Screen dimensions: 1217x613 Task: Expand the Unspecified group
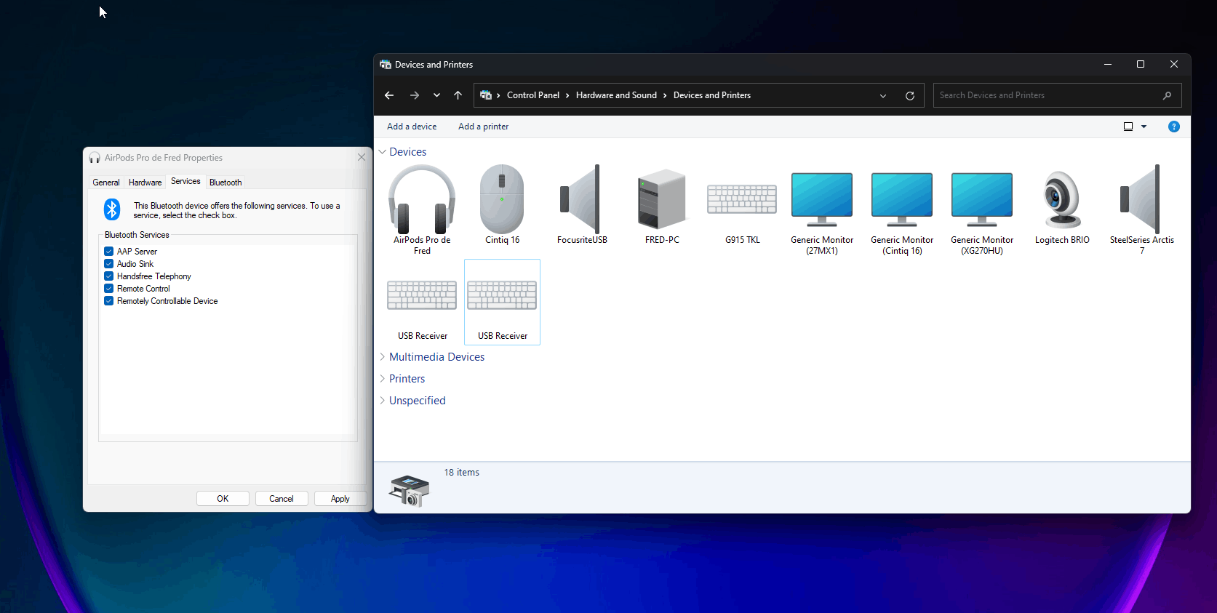pos(383,401)
